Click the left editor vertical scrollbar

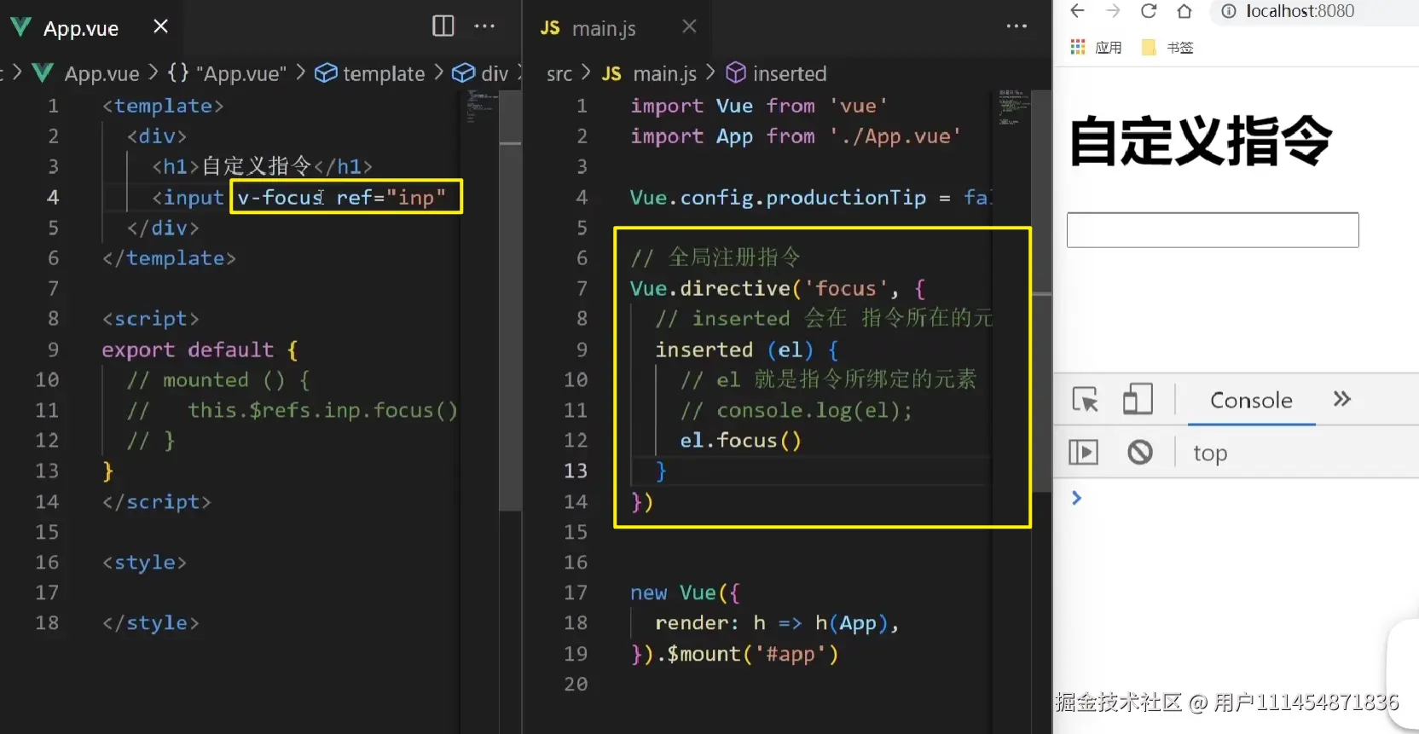click(510, 300)
